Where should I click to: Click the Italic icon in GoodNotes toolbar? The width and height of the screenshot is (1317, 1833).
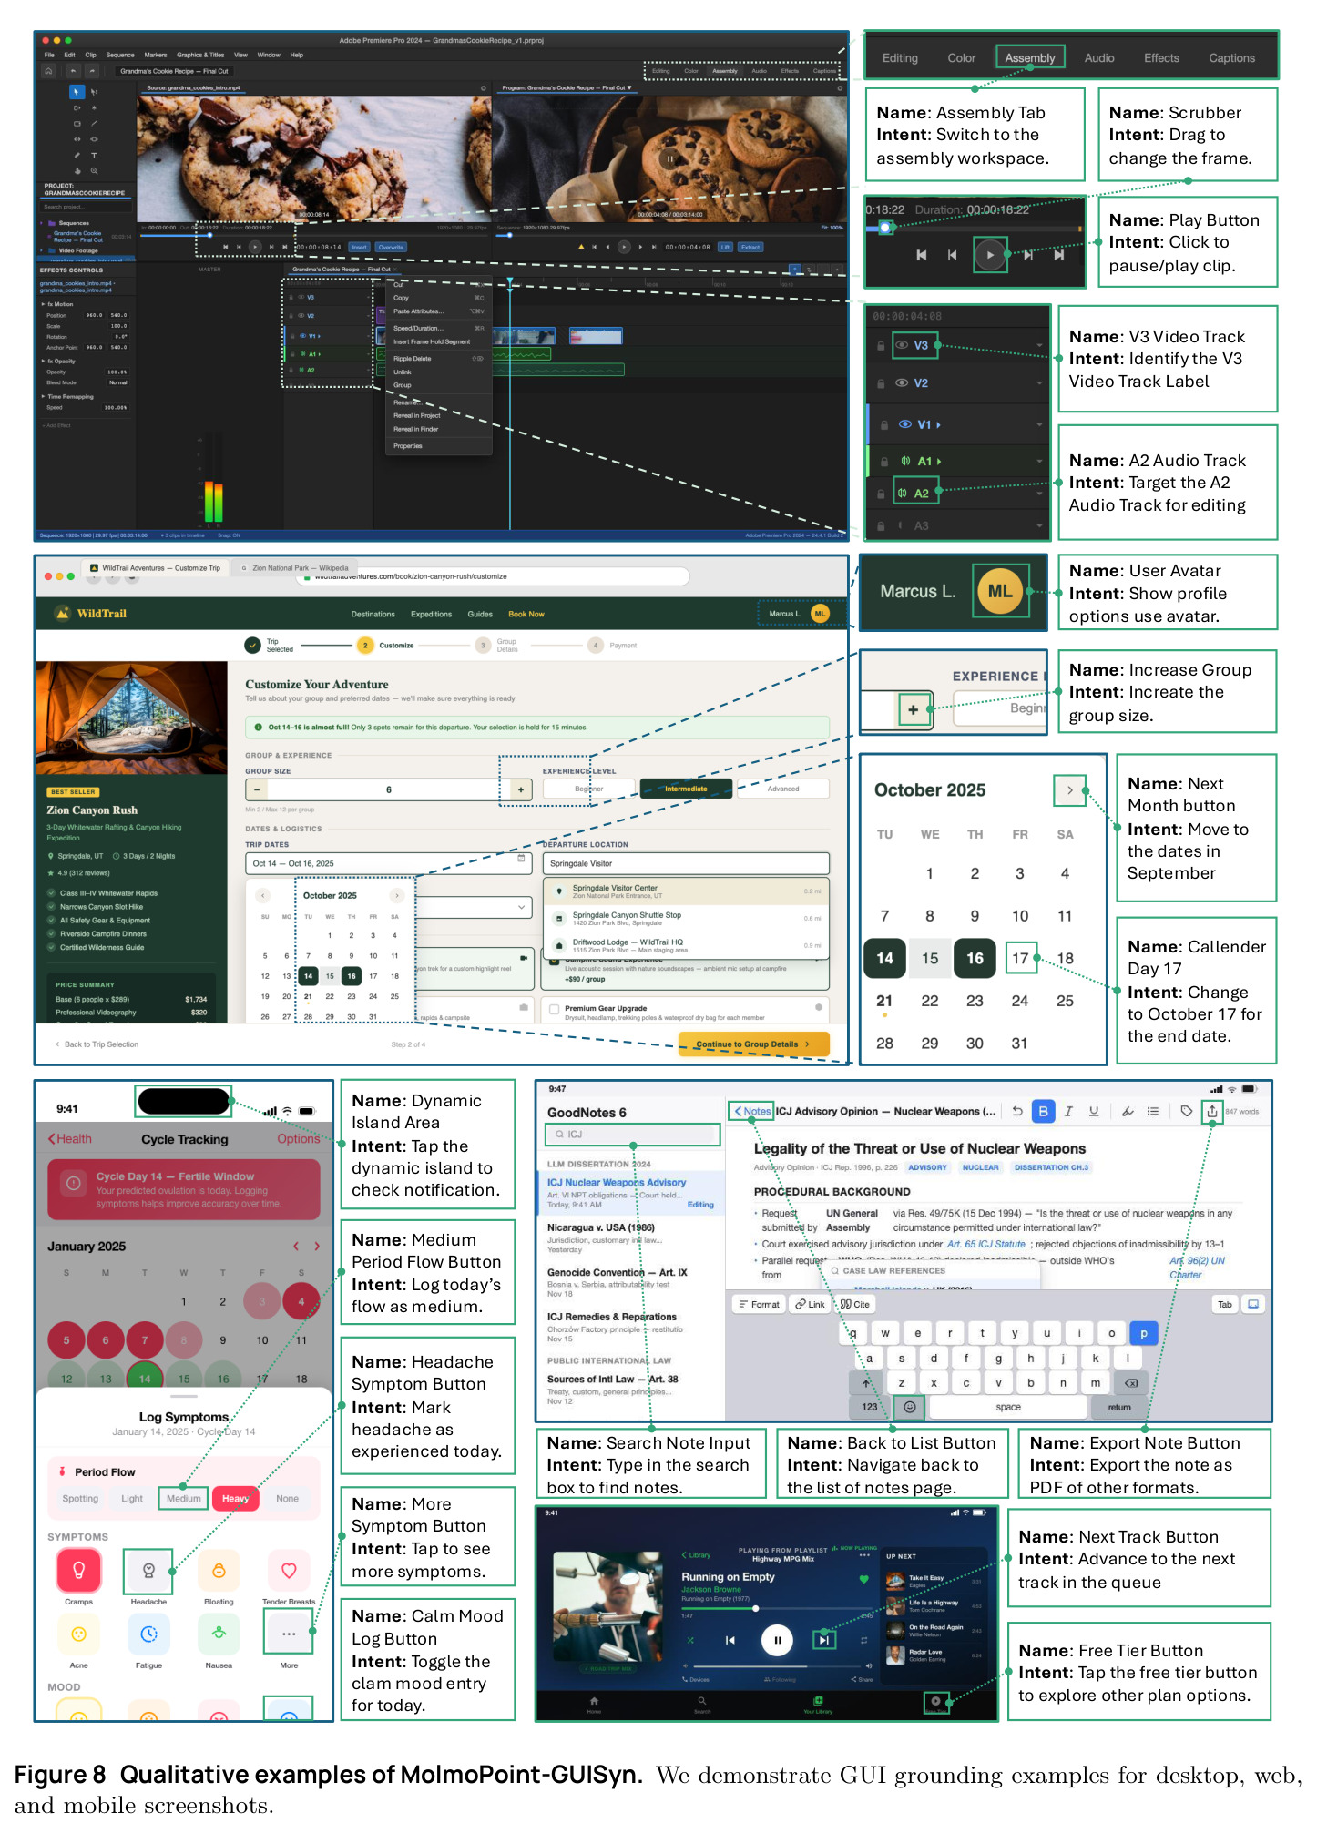1068,1111
